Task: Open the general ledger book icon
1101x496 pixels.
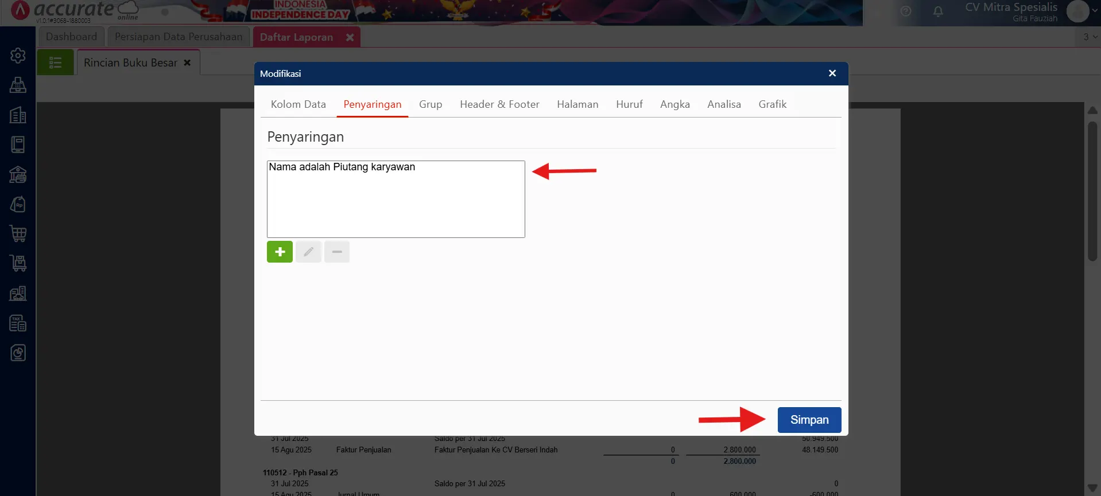Action: point(18,144)
